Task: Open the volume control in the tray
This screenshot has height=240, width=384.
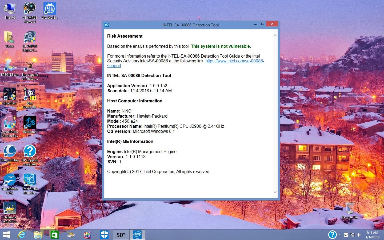Action: [359, 235]
